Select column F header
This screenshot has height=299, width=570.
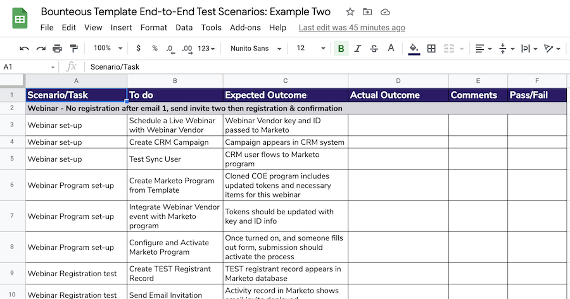click(x=537, y=81)
